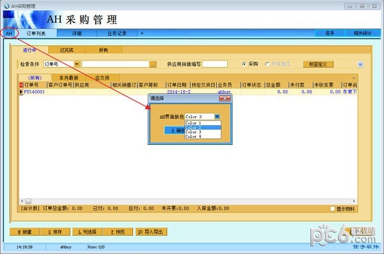Click the date cell 2014-10-2
This screenshot has height=254, width=384.
pyautogui.click(x=179, y=92)
